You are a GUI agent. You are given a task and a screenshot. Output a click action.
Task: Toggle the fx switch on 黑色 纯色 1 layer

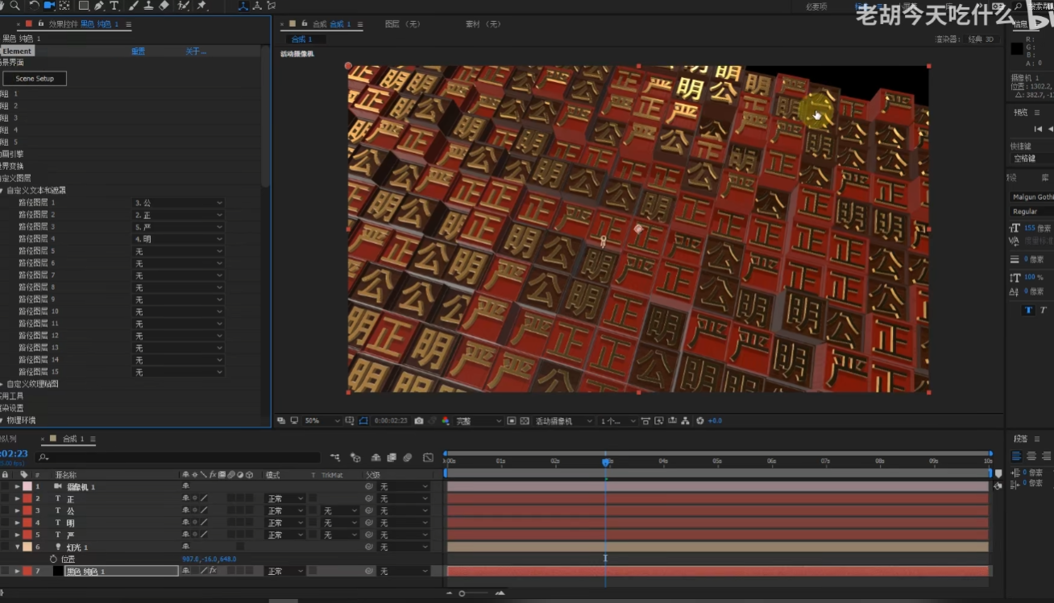[214, 571]
